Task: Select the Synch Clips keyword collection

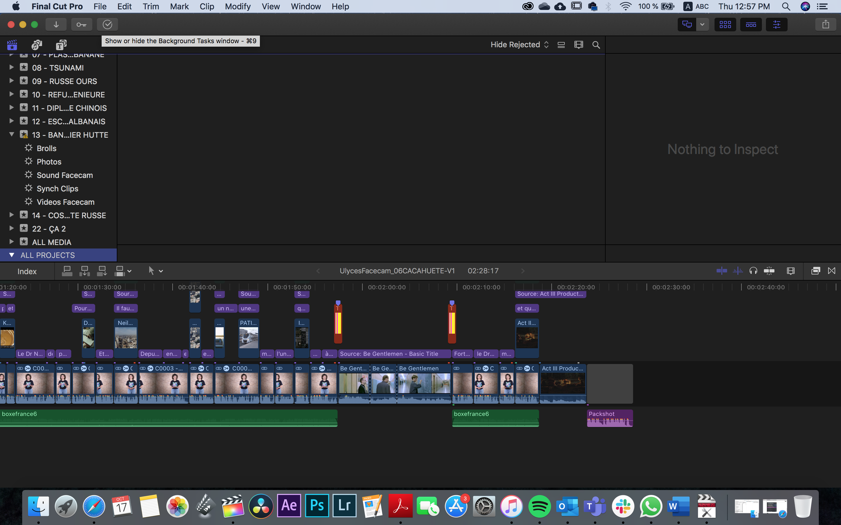Action: [x=57, y=188]
